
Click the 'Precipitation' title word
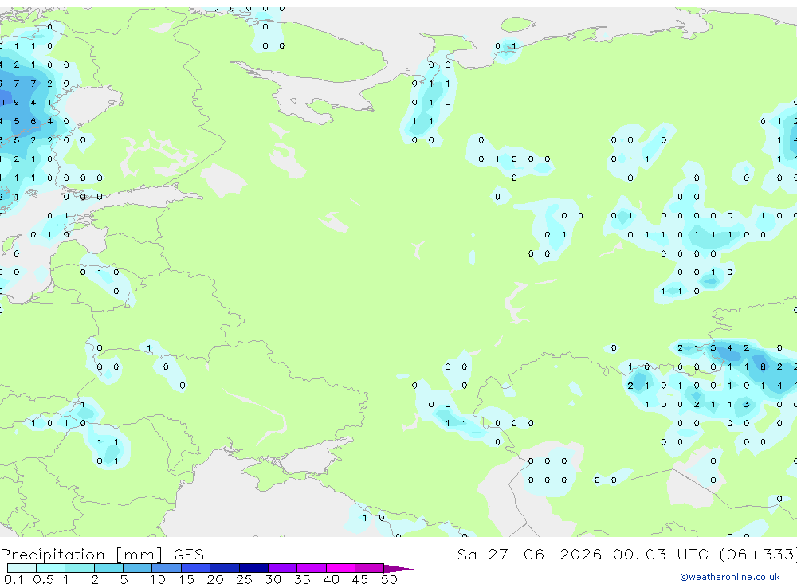(53, 555)
